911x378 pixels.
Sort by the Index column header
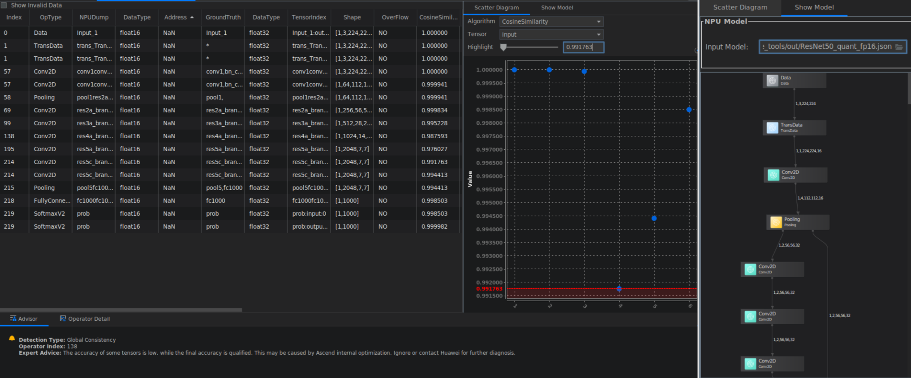(14, 17)
